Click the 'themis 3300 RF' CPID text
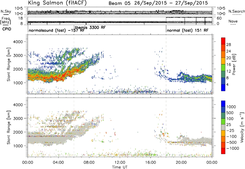The image size is (245, 169). [90, 27]
